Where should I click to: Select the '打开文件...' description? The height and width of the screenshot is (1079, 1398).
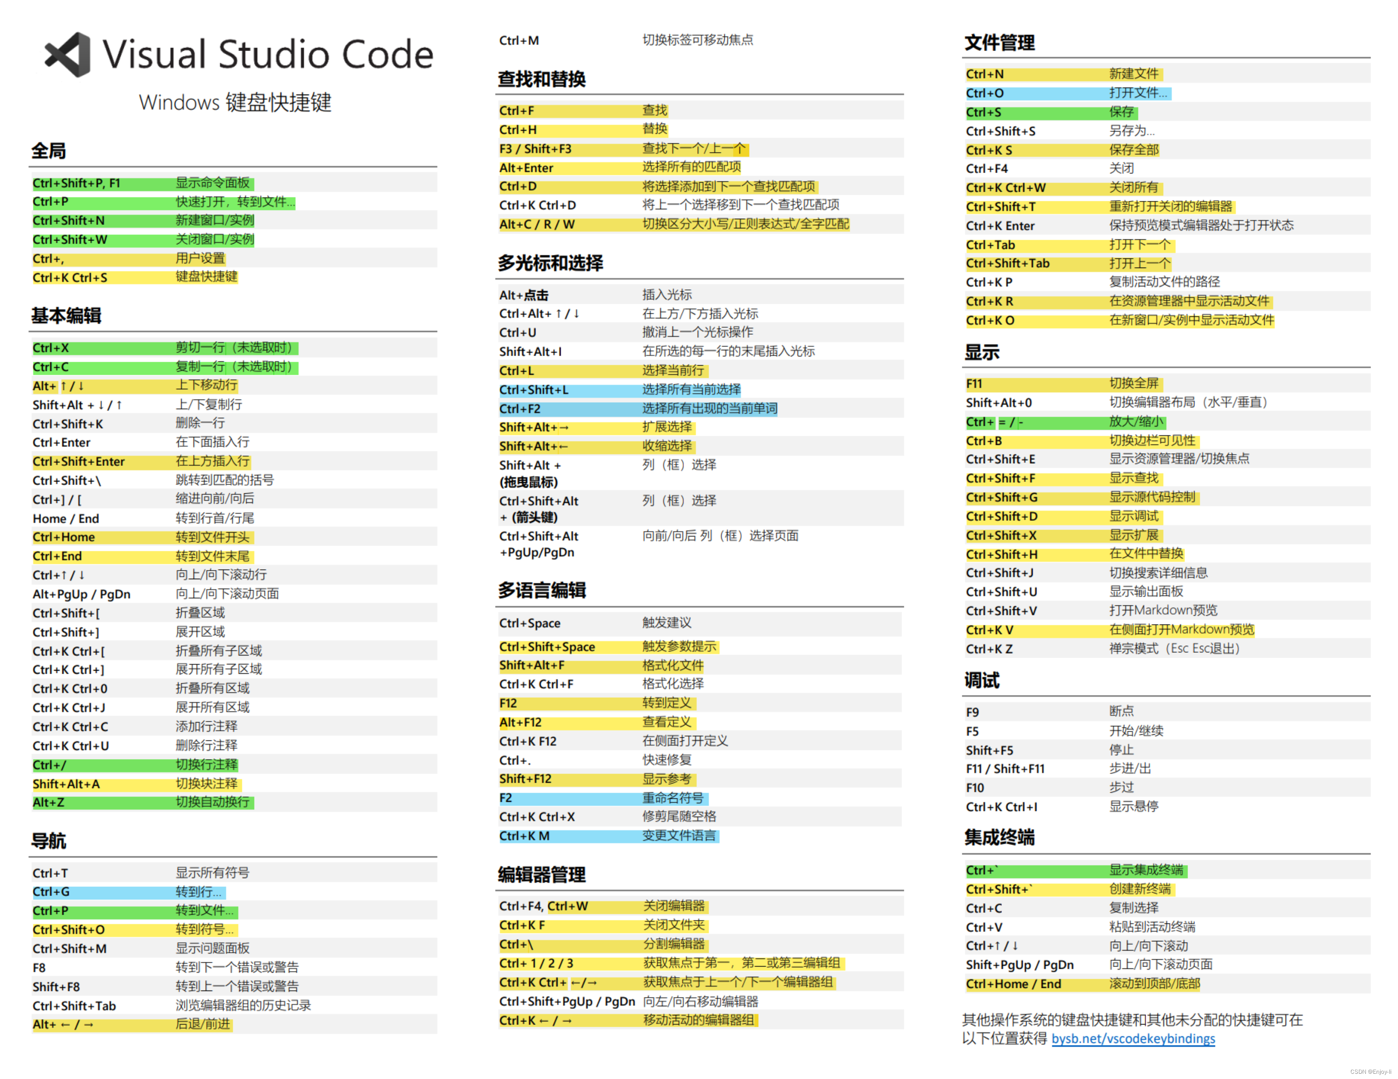(1138, 93)
